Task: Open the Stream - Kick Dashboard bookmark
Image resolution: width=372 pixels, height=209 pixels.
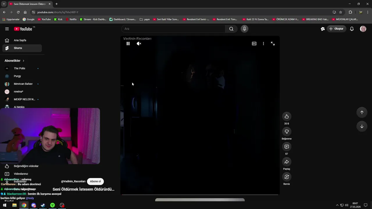Action: [x=93, y=19]
